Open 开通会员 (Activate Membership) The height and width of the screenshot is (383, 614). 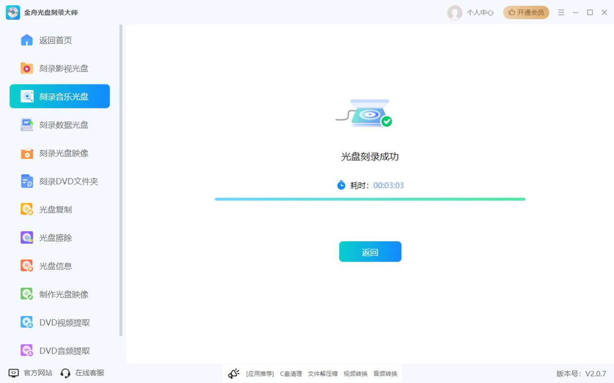tap(526, 12)
